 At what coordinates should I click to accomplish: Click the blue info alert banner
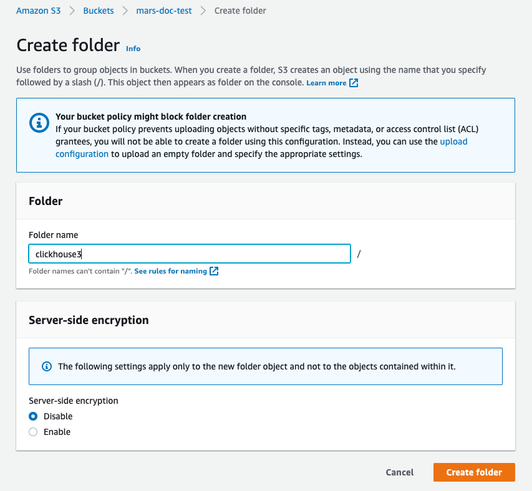tap(265, 135)
